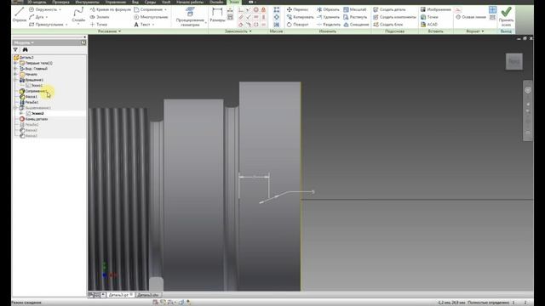Viewport: 545px width, 306px height.
Task: Select the Масштаб (Scale) tool
Action: click(x=355, y=9)
